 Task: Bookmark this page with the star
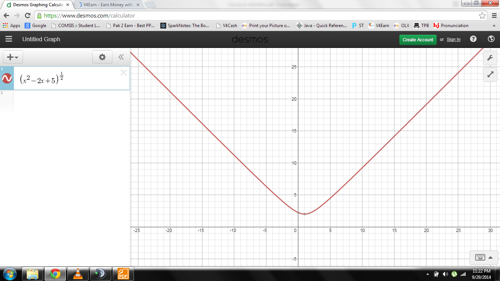click(482, 16)
